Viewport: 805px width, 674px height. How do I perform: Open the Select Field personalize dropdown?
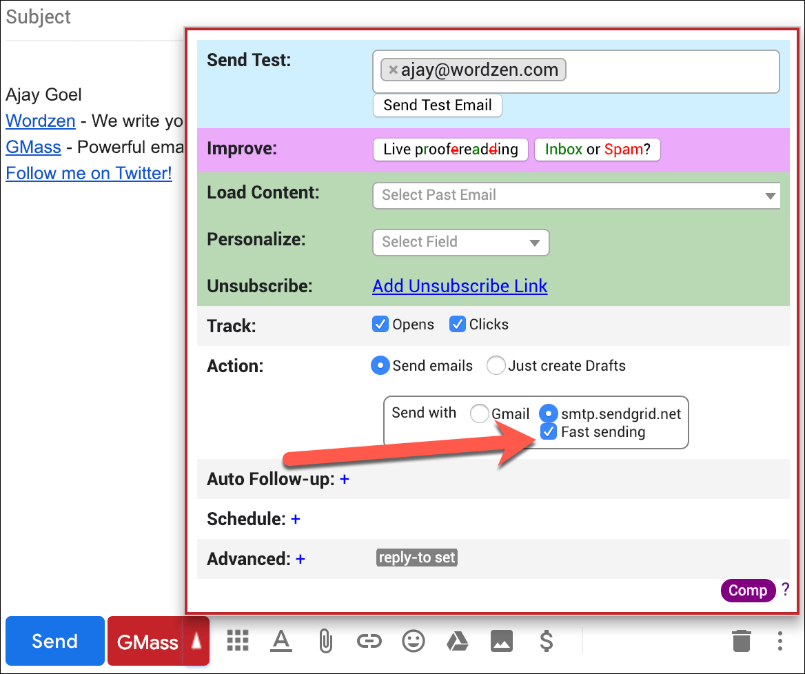(x=460, y=242)
